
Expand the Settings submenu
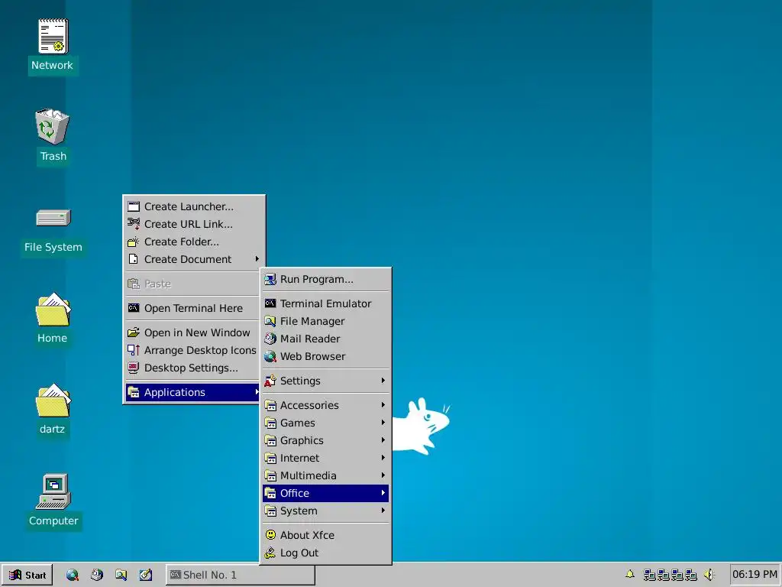[x=325, y=381]
